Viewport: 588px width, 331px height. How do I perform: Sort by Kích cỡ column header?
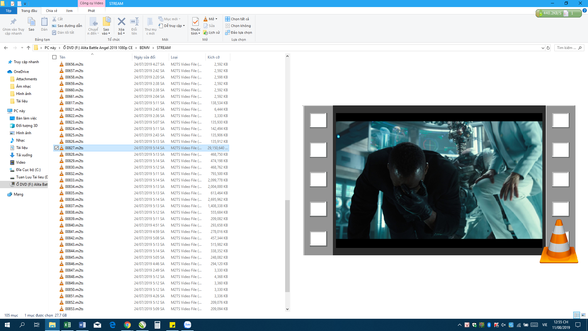coord(217,57)
